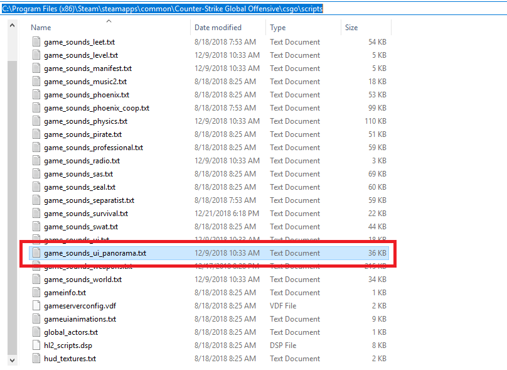Image resolution: width=507 pixels, height=370 pixels.
Task: Select file name game_sounds_ui_panorama.txt
Action: tap(95, 253)
